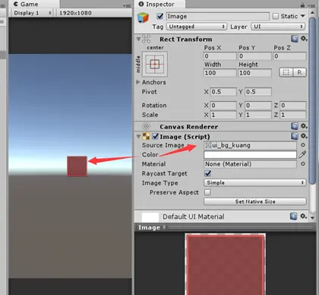Select the red square in Game view

[77, 167]
